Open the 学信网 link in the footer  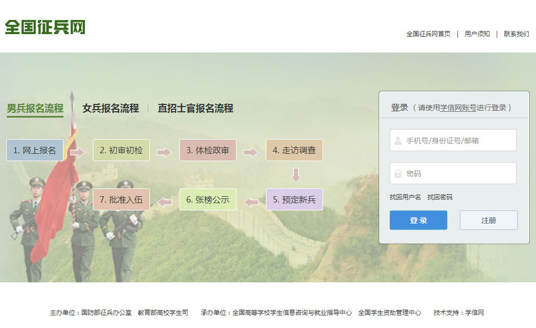click(475, 312)
